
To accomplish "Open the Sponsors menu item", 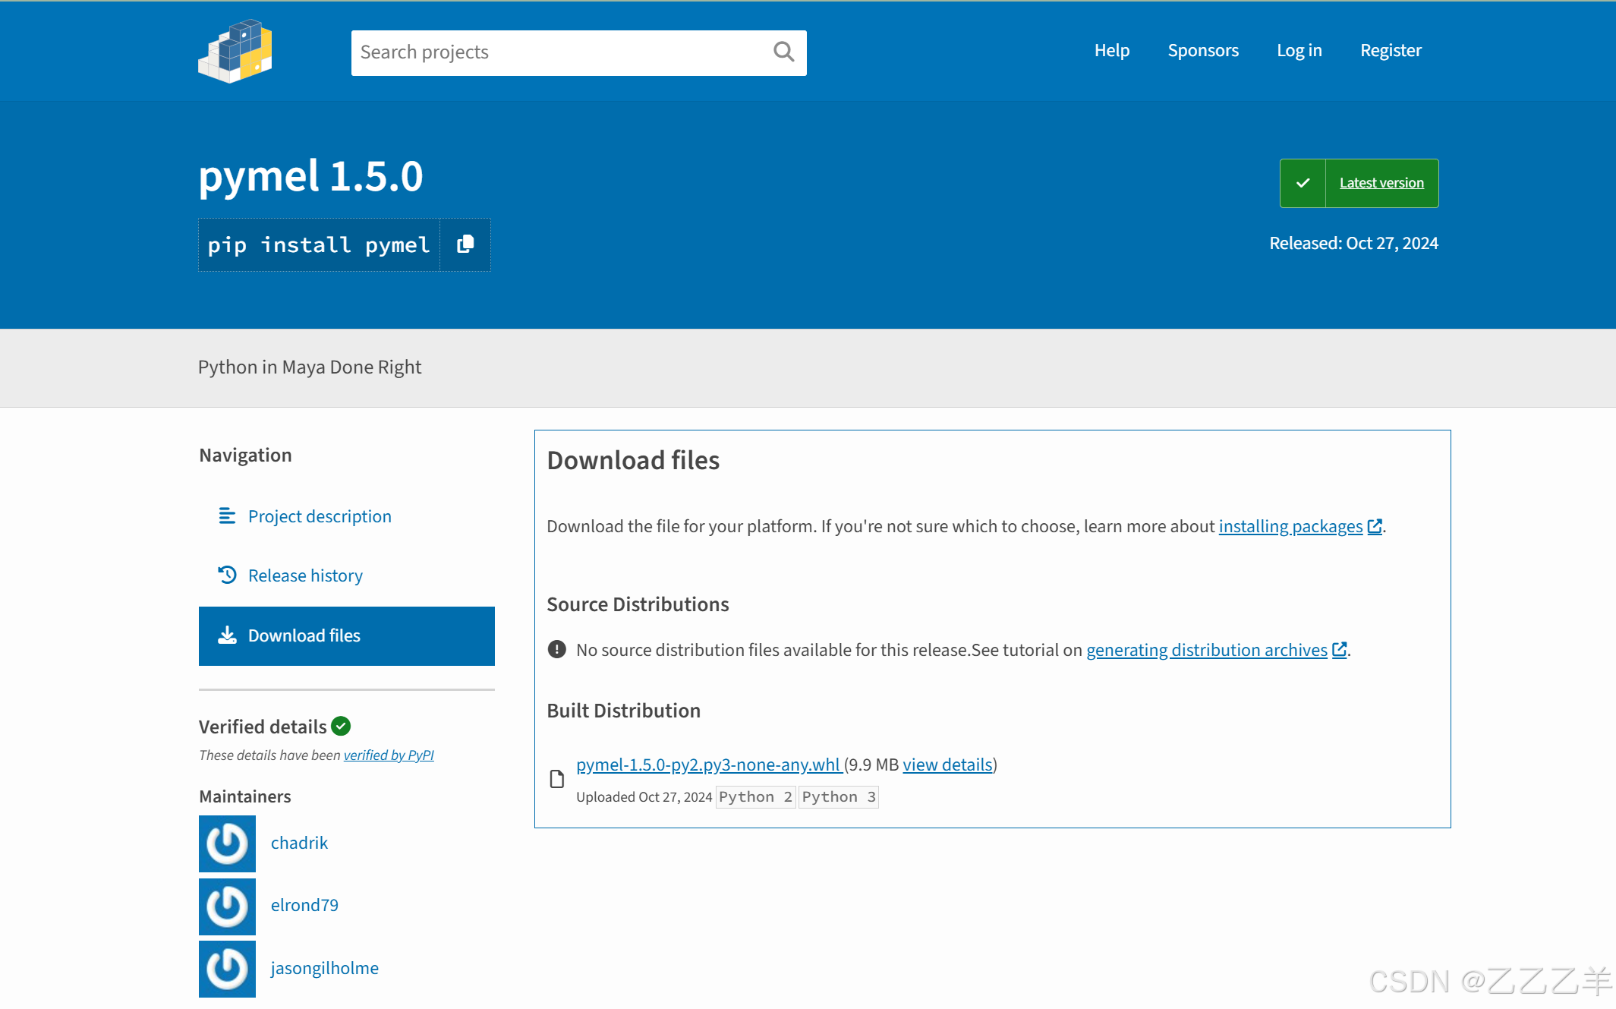I will pos(1202,51).
